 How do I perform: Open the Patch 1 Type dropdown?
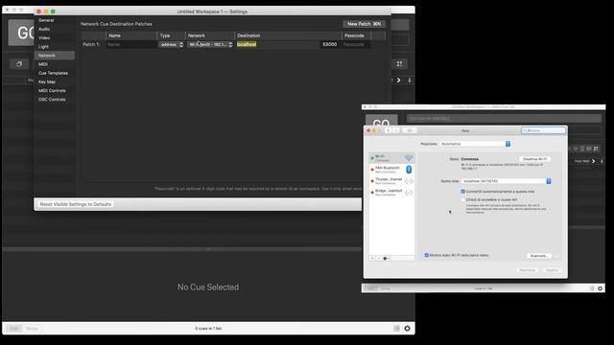[171, 45]
